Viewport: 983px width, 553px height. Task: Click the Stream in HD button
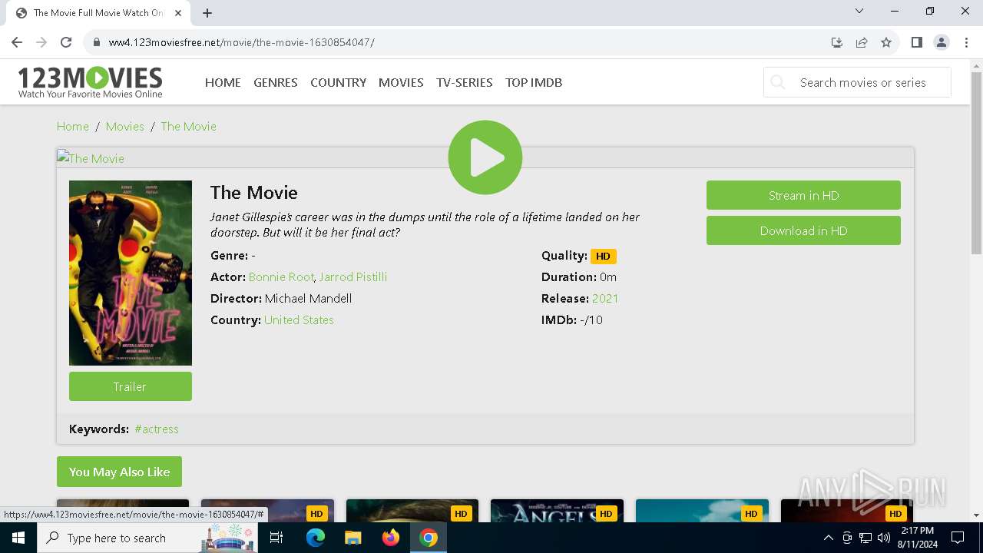pyautogui.click(x=803, y=195)
